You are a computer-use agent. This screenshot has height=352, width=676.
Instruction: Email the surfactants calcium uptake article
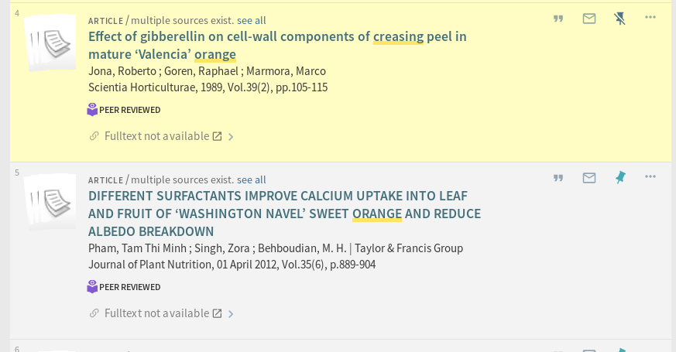(589, 178)
